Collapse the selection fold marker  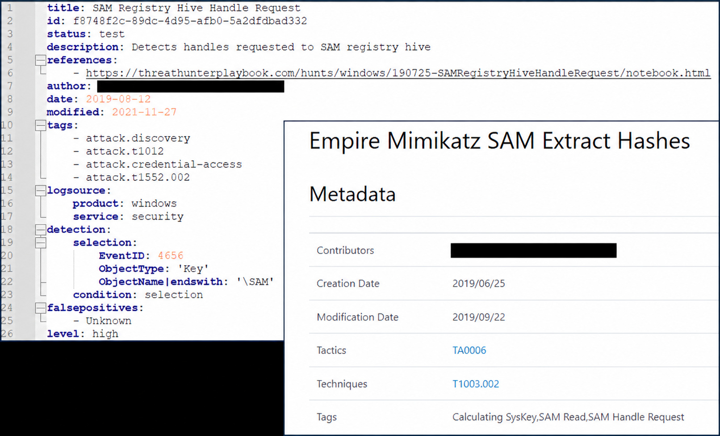pyautogui.click(x=41, y=242)
